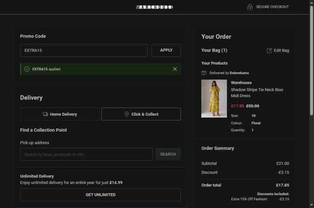The image size is (314, 208).
Task: Click the GET UNLIMITED button
Action: pyautogui.click(x=101, y=195)
